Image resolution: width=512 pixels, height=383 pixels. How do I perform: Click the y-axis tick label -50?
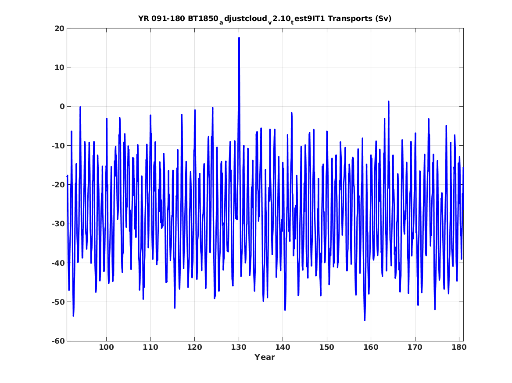(x=58, y=302)
